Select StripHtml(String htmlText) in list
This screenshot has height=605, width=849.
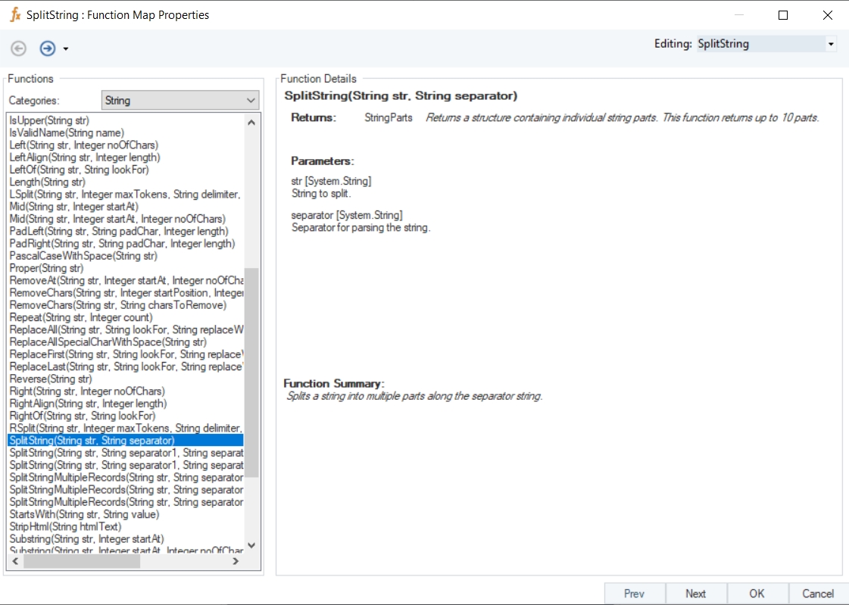coord(65,526)
